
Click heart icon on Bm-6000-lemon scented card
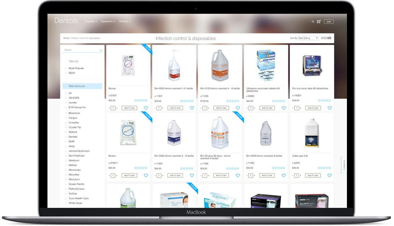click(x=192, y=108)
